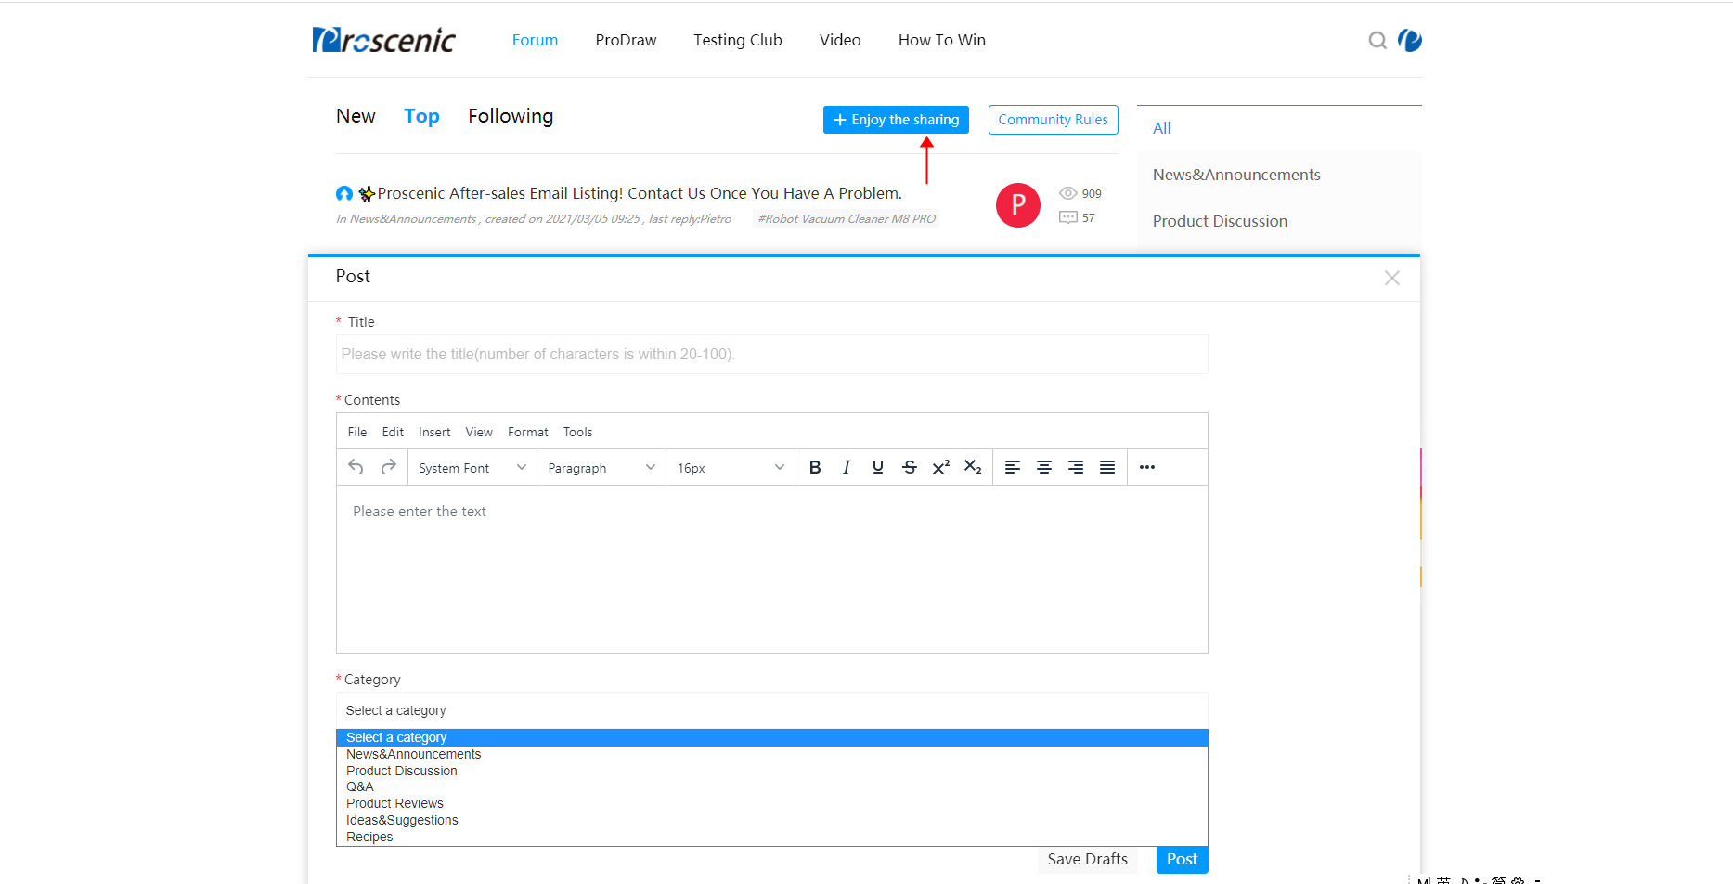Click the blue Post submit button

point(1182,859)
